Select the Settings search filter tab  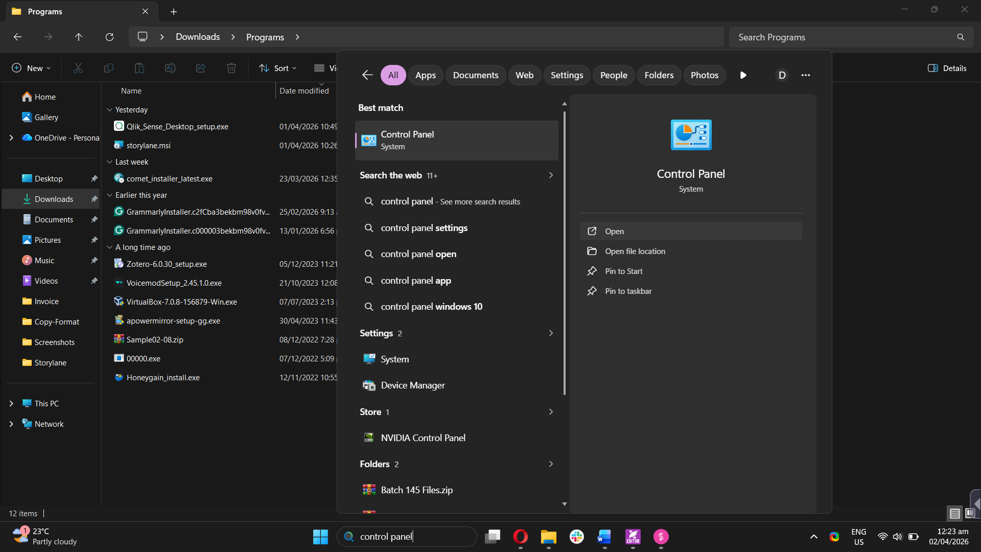pos(567,75)
